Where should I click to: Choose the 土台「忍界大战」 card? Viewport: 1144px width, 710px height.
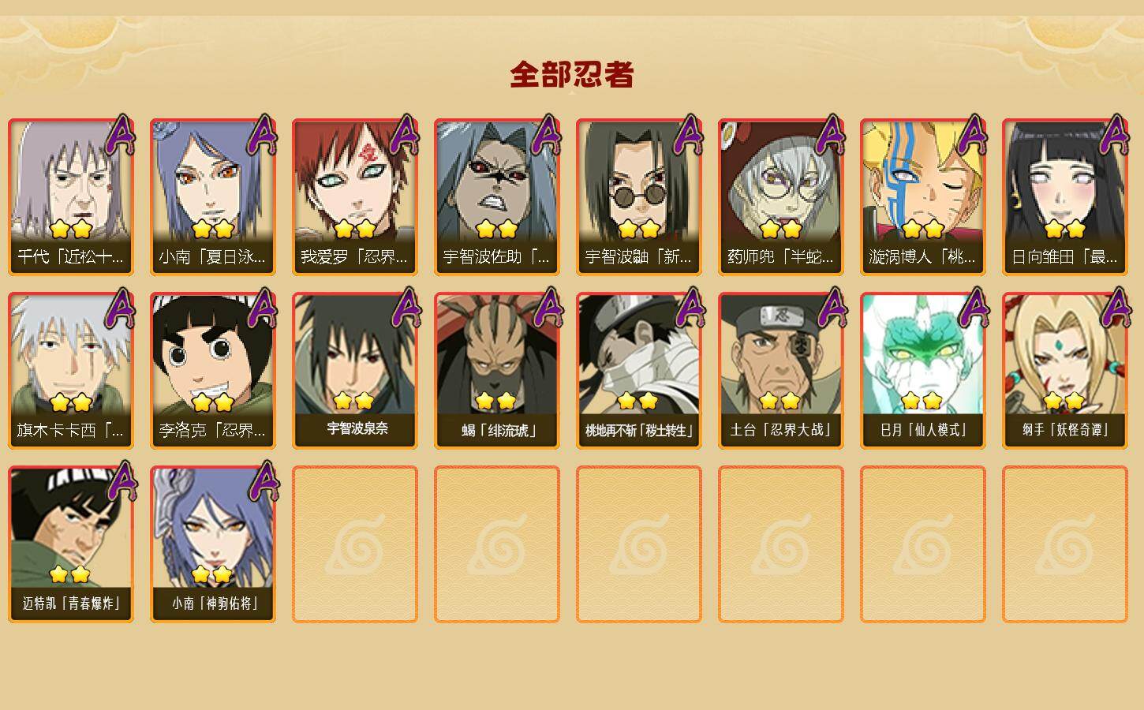781,371
